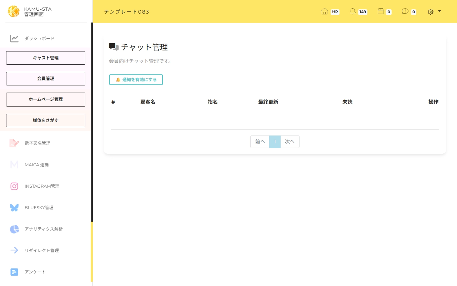
Task: Click the chat bubbles icon beside チャット管理
Action: tap(114, 47)
